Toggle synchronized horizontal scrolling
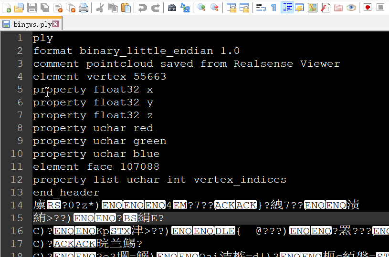 click(x=244, y=8)
